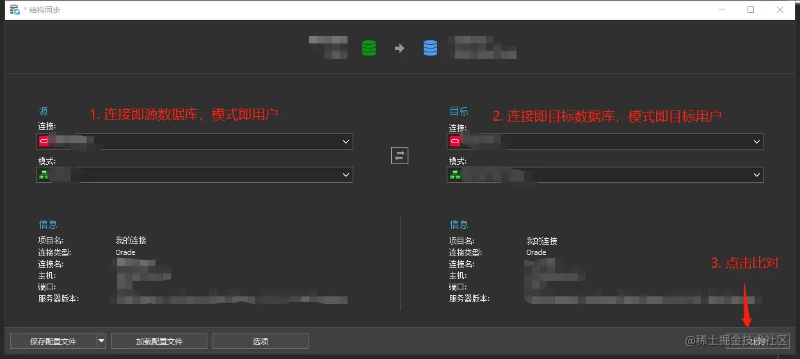Click the 目标 section heading
Screen dimensions: 800x359
tap(459, 111)
